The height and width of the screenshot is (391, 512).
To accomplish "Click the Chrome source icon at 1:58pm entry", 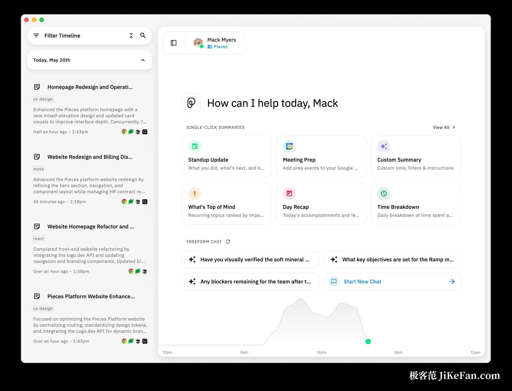I will point(131,271).
